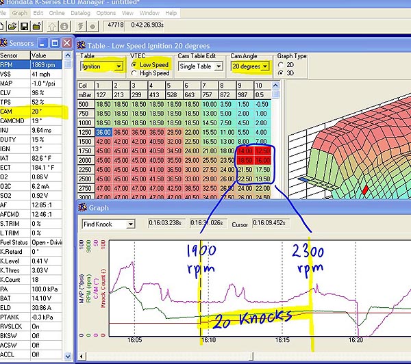The width and height of the screenshot is (411, 364).
Task: Minimize the Sensors window
Action: pyautogui.click(x=42, y=43)
